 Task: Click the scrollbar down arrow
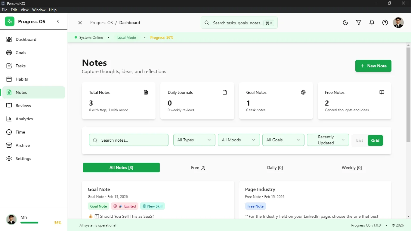(408, 216)
